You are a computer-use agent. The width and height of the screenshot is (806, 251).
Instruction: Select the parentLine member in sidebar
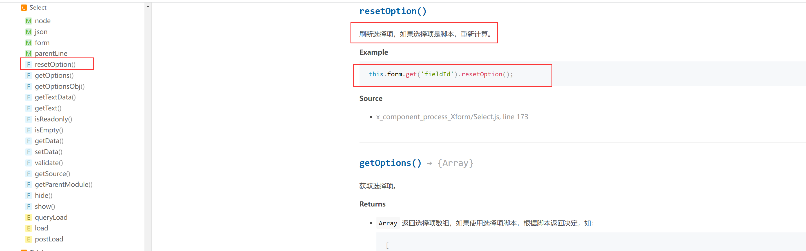[x=51, y=54]
